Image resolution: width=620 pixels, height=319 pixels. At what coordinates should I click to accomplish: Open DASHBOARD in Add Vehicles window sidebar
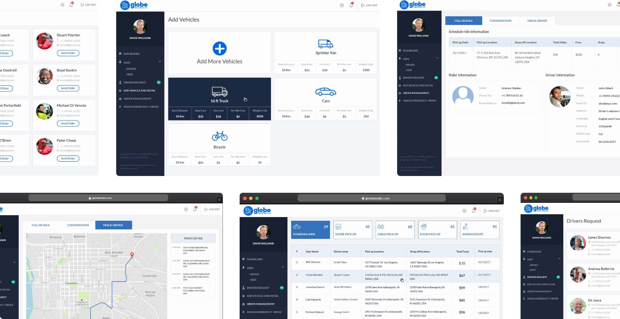132,54
